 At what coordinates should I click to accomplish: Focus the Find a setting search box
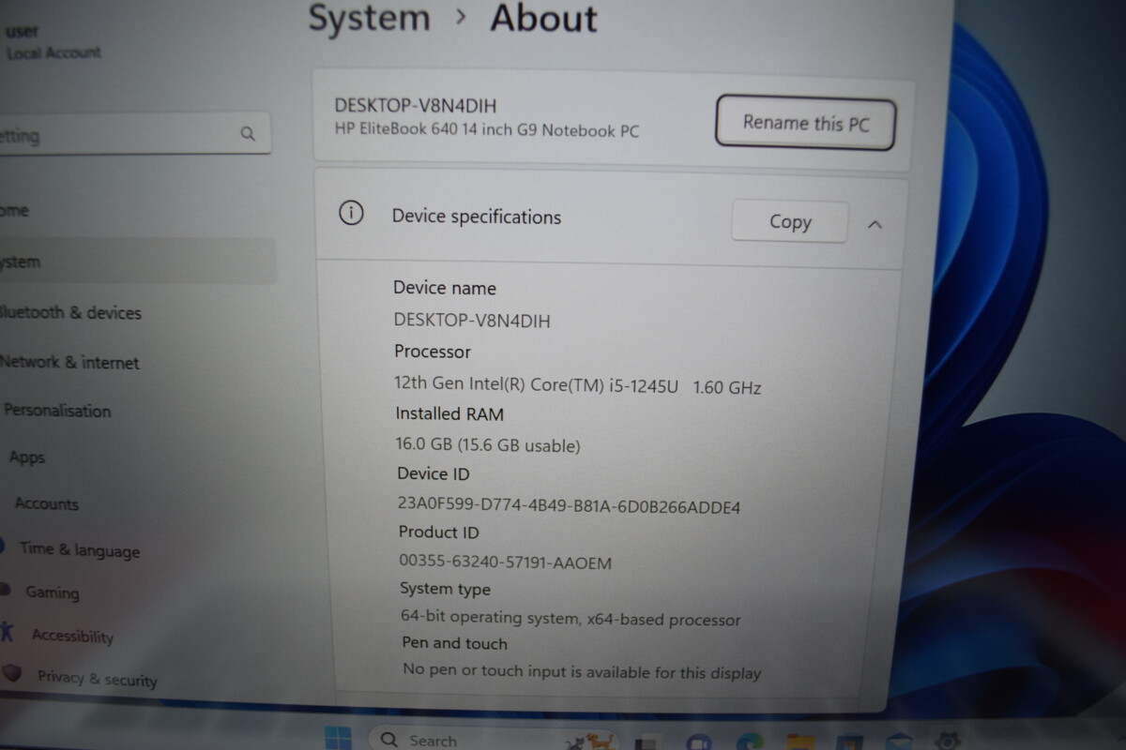tap(135, 135)
